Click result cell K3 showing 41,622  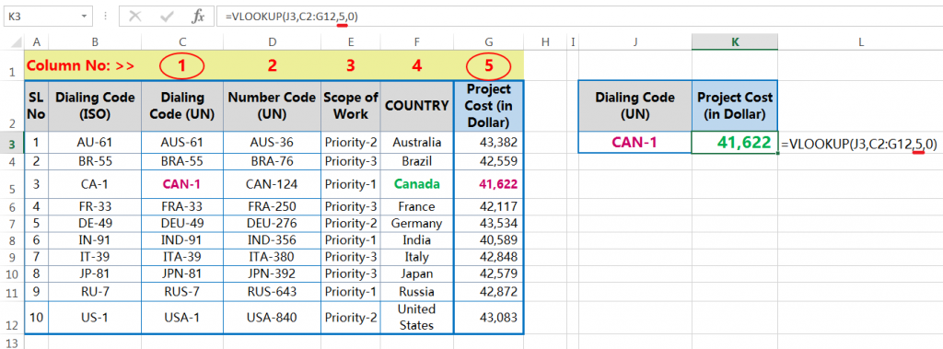pyautogui.click(x=734, y=143)
